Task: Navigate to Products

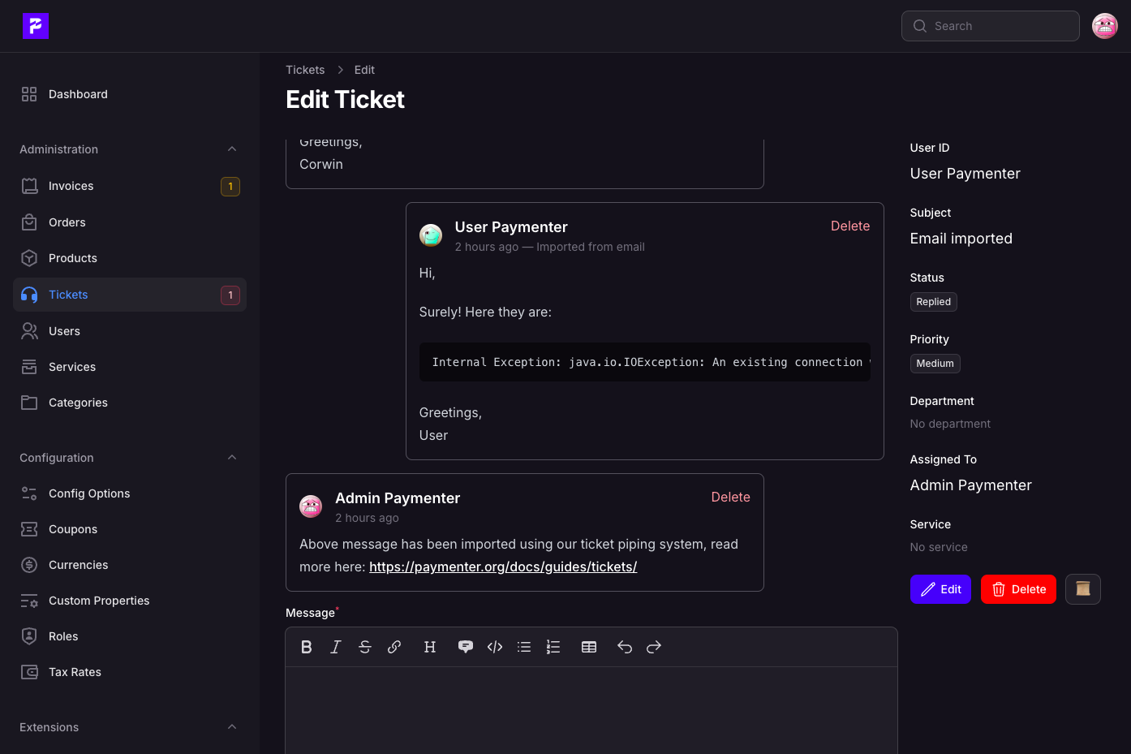Action: (130, 258)
